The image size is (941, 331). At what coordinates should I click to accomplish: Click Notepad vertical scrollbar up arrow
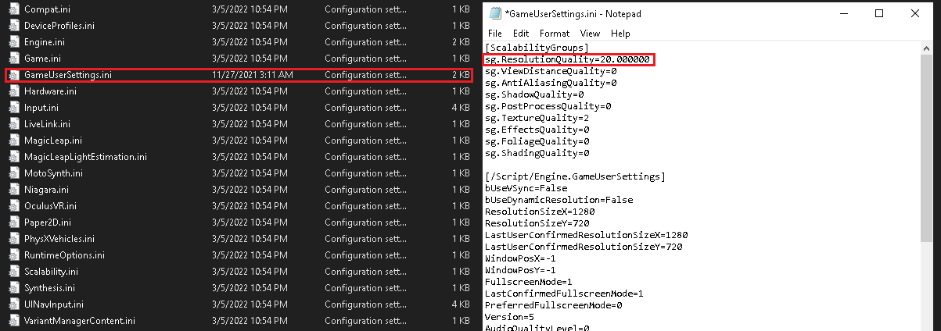point(926,49)
